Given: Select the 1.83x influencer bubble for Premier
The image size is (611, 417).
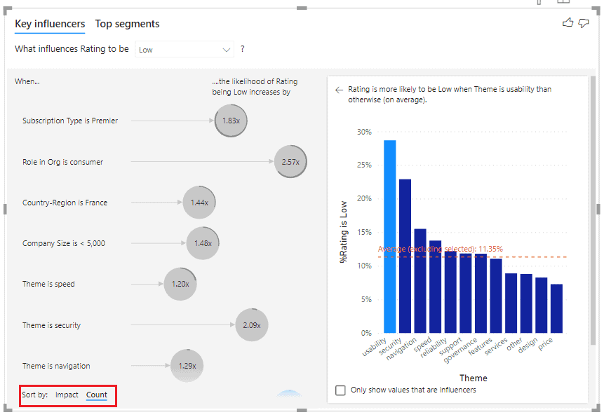Looking at the screenshot, I should point(231,121).
